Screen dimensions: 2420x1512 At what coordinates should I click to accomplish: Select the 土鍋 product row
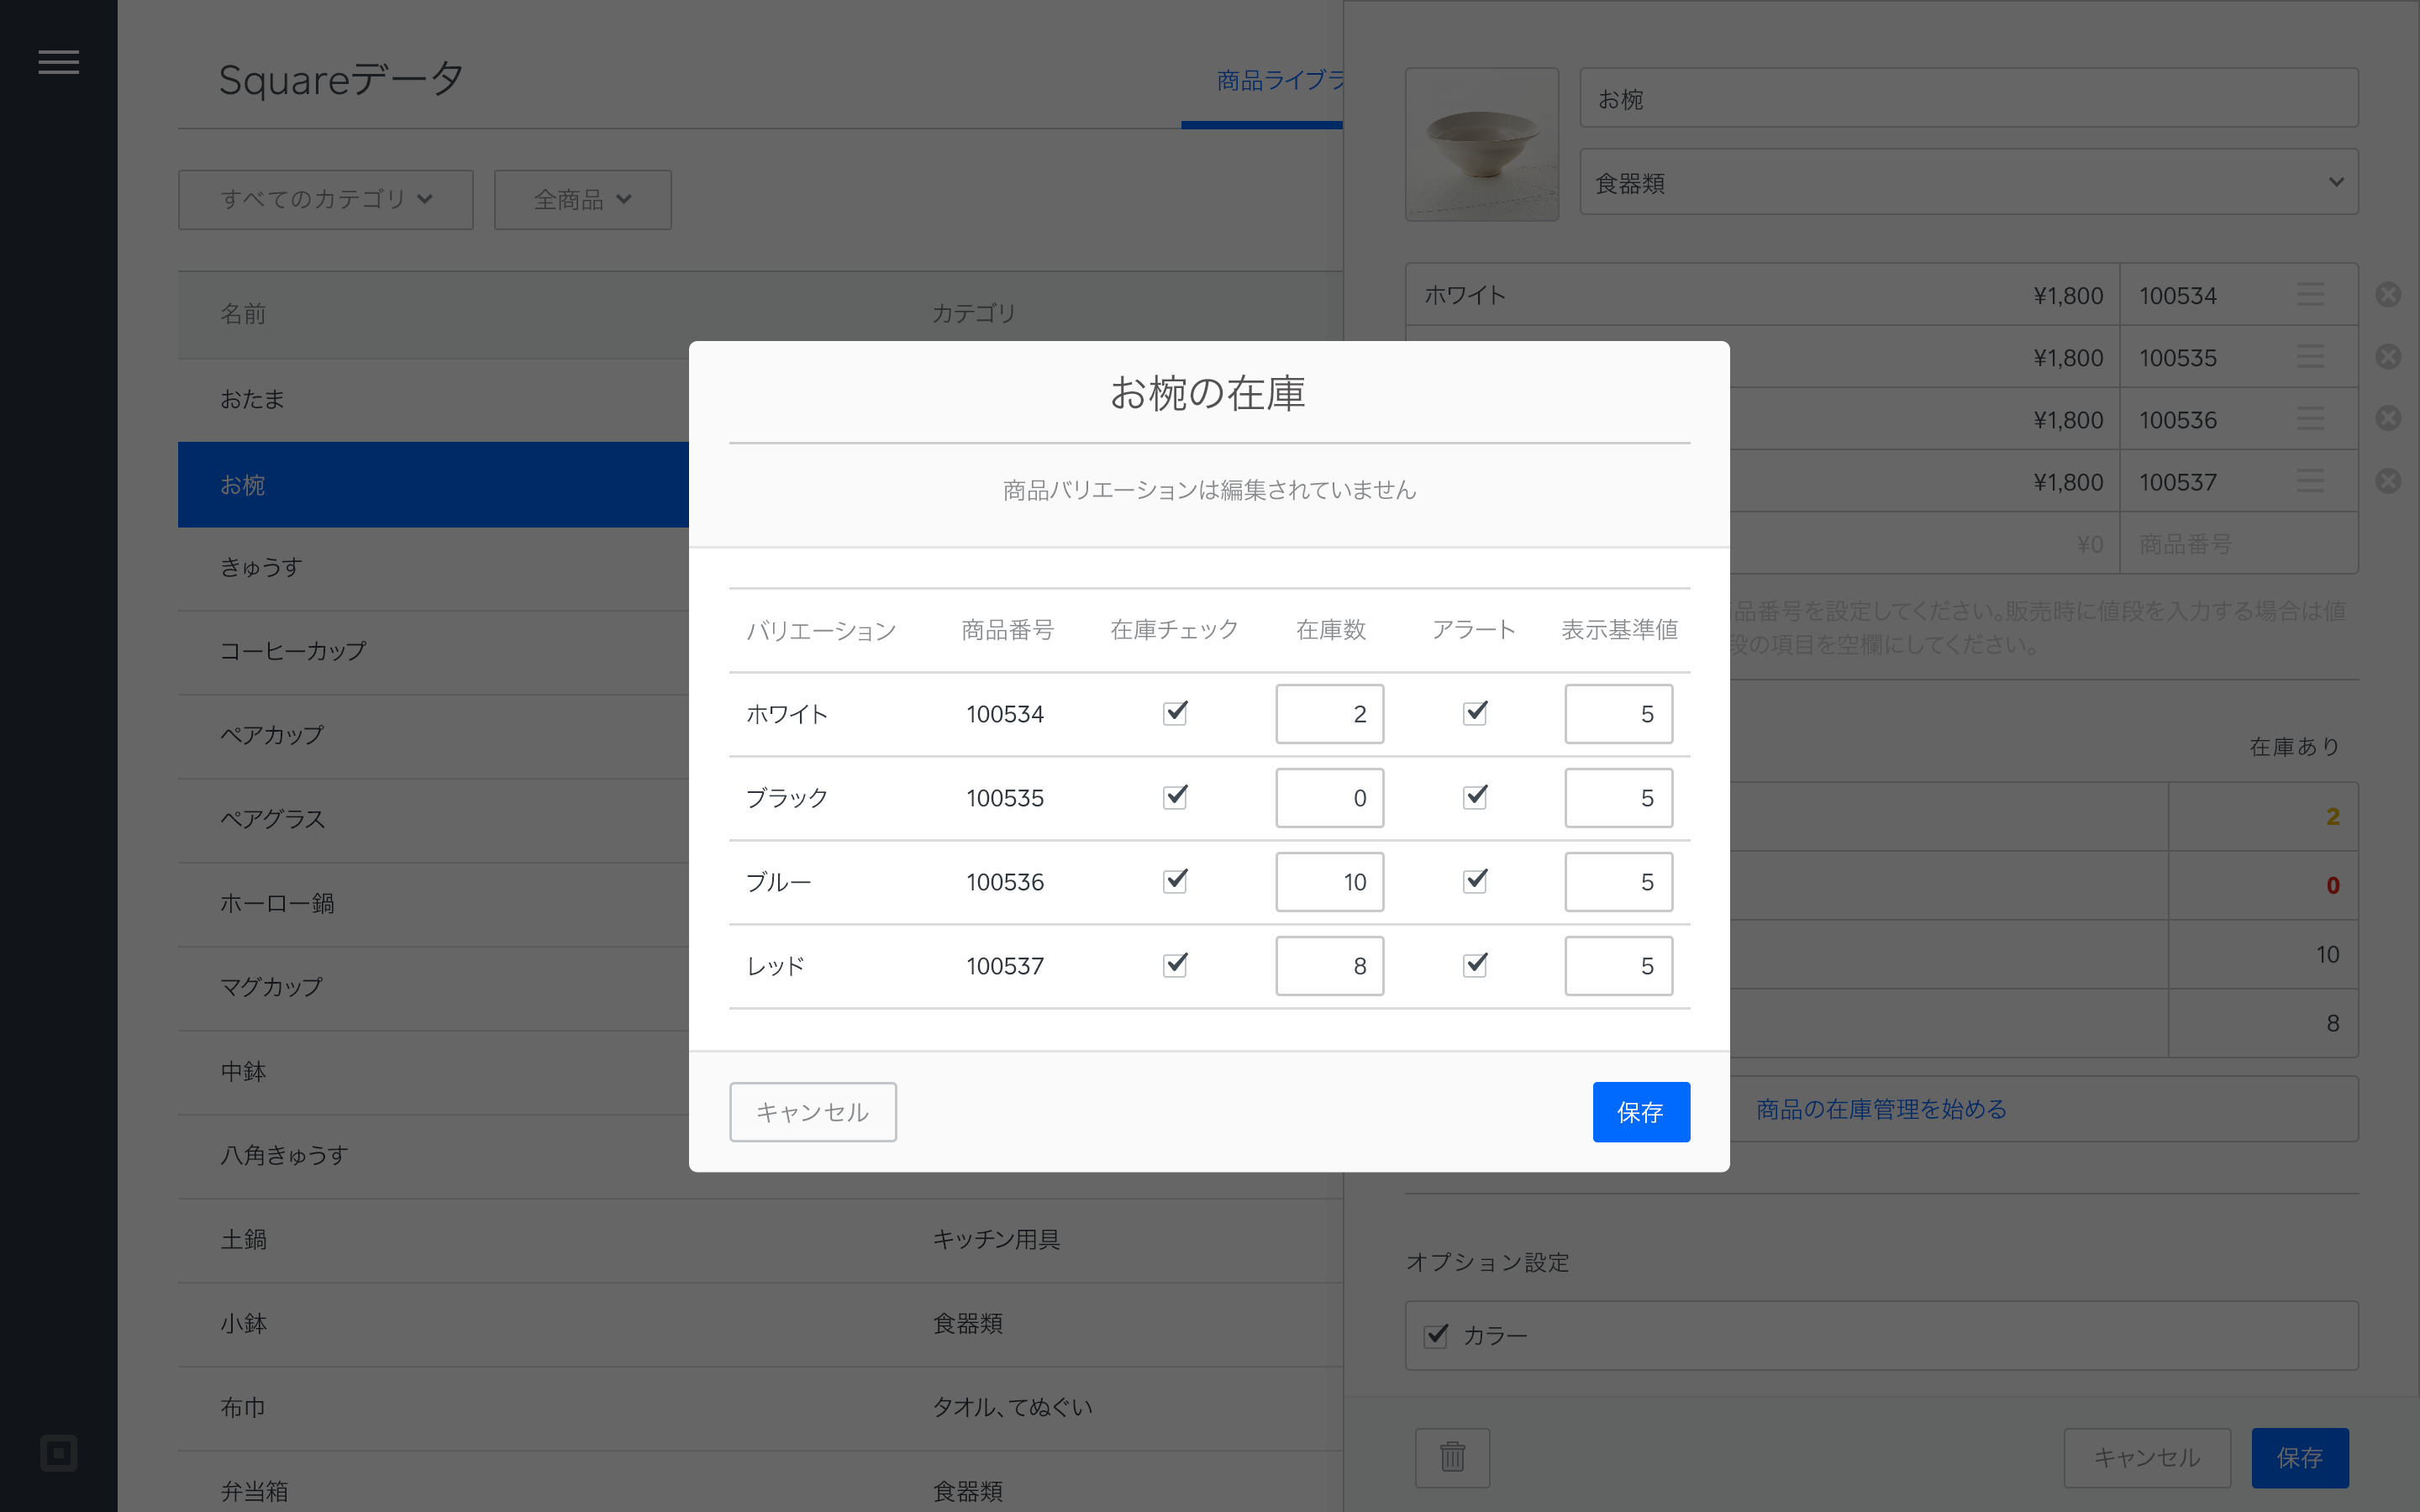[760, 1239]
